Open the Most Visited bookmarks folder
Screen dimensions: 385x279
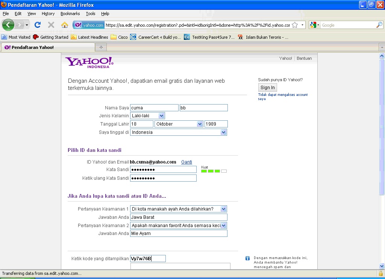(x=16, y=37)
